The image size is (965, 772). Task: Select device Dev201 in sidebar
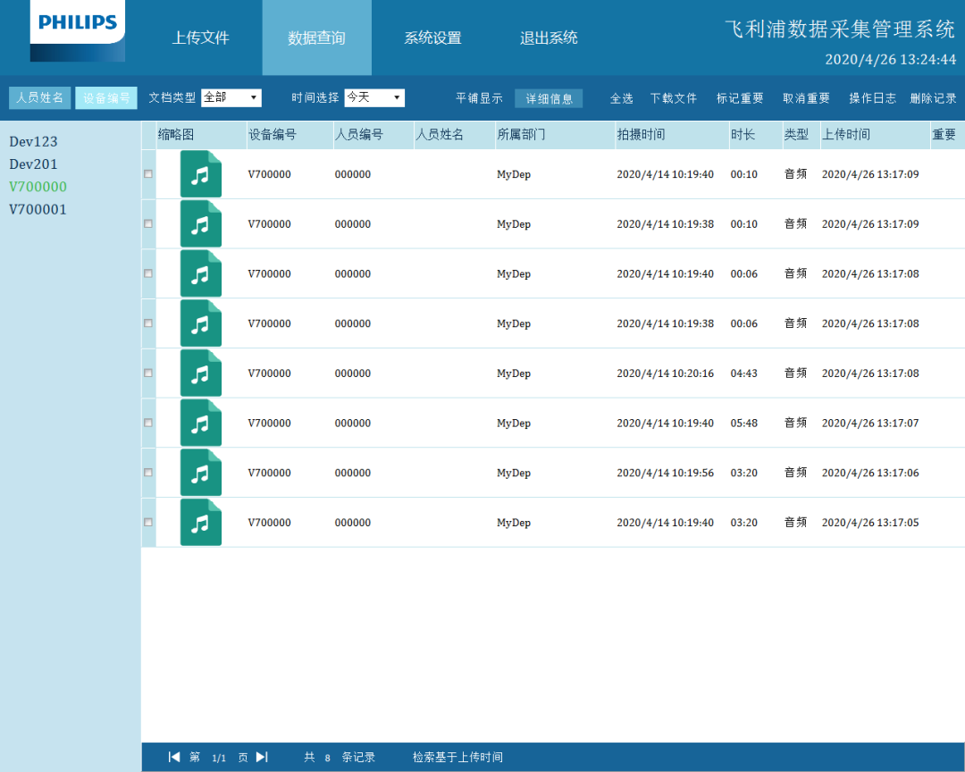click(x=33, y=164)
